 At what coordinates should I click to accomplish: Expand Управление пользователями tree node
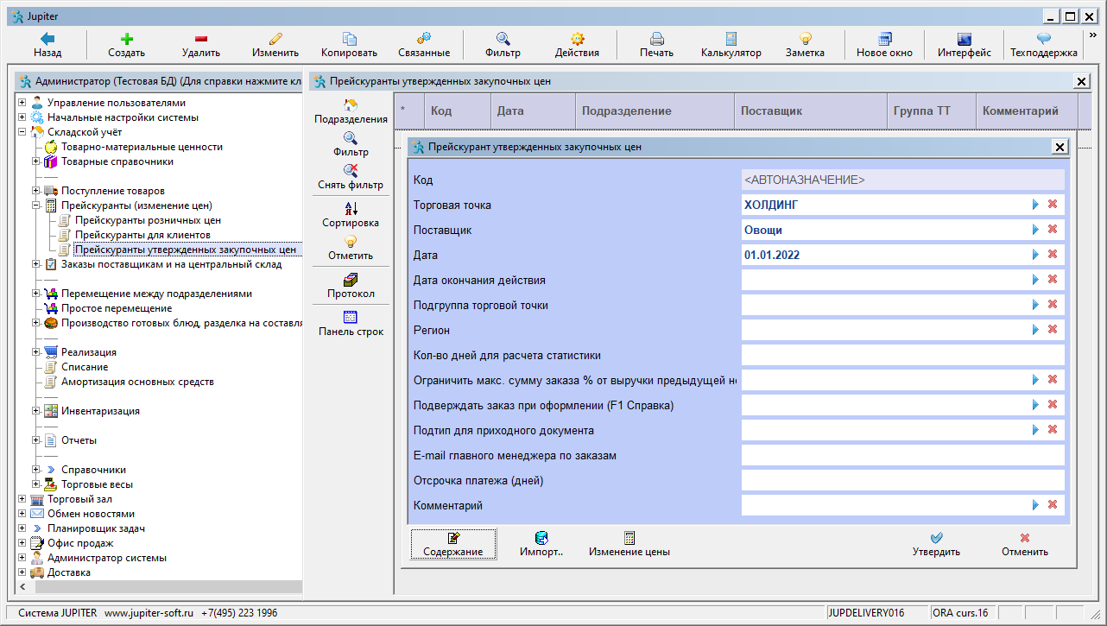point(22,103)
